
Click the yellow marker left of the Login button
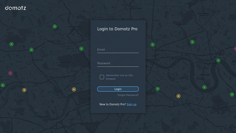74,89
